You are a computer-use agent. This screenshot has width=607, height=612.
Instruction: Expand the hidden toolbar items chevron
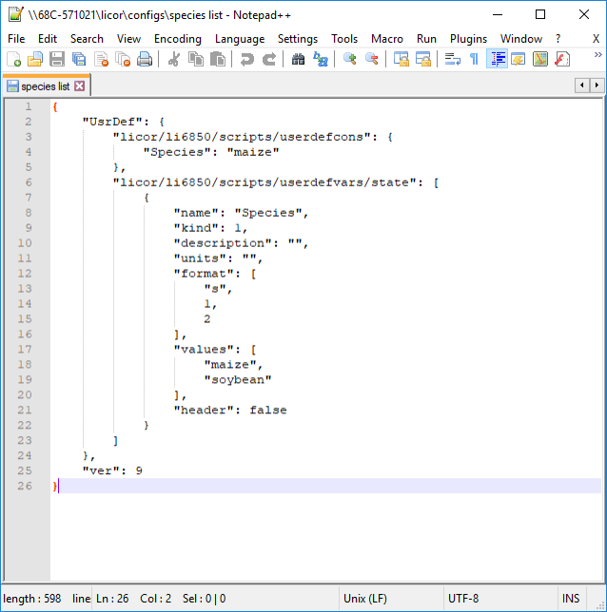(x=597, y=55)
